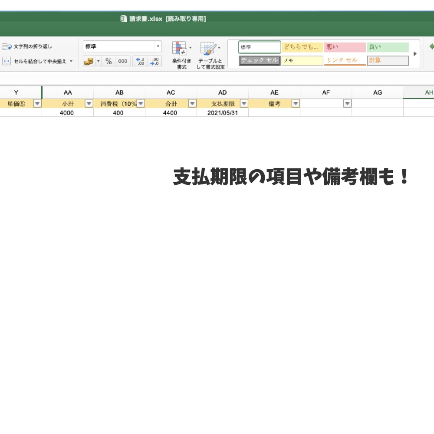Decrease decimal places

tap(155, 61)
